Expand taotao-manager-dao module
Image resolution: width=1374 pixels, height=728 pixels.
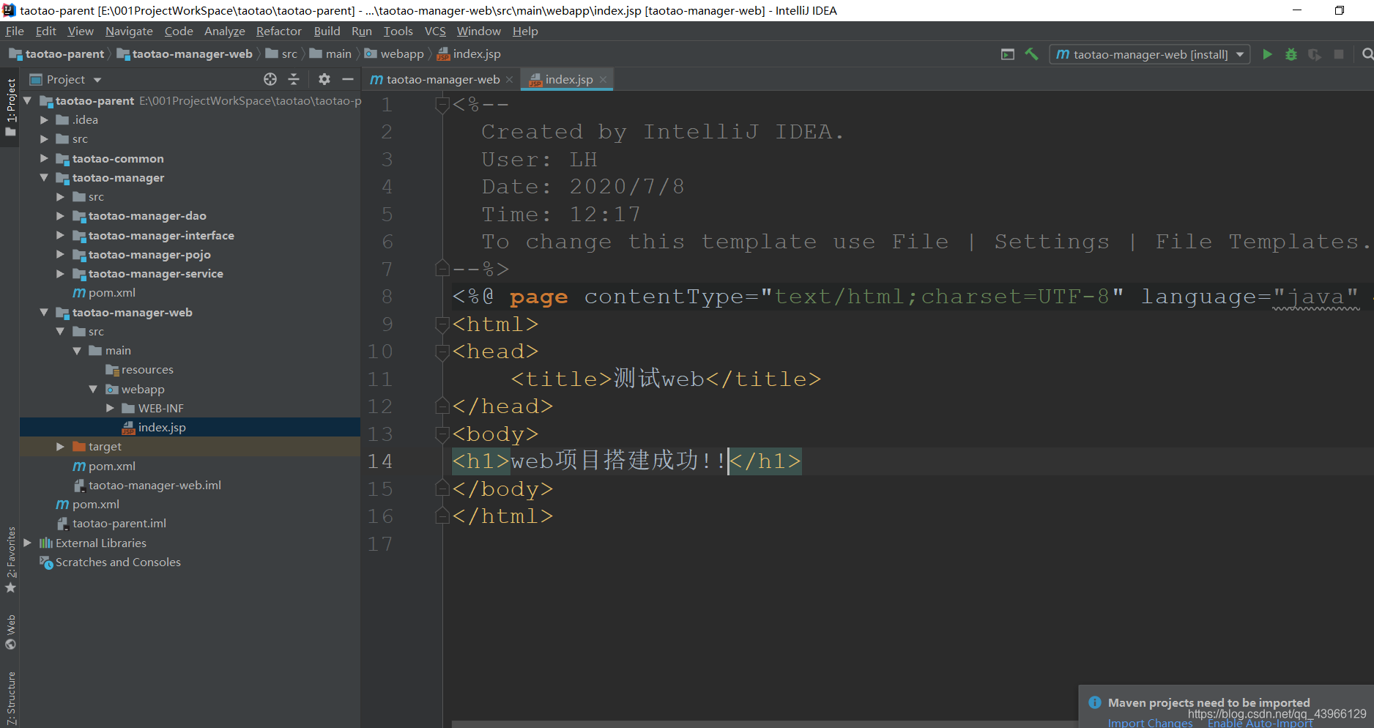pos(60,215)
